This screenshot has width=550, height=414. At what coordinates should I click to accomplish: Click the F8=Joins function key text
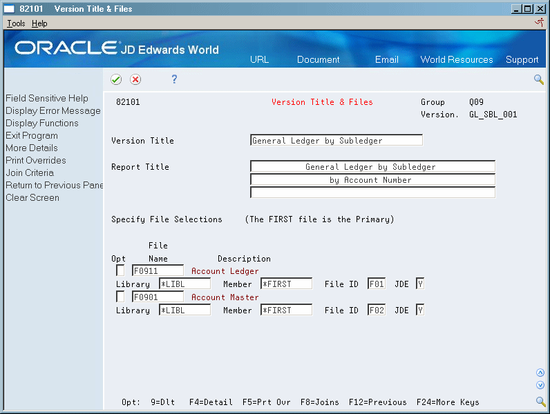(x=319, y=402)
